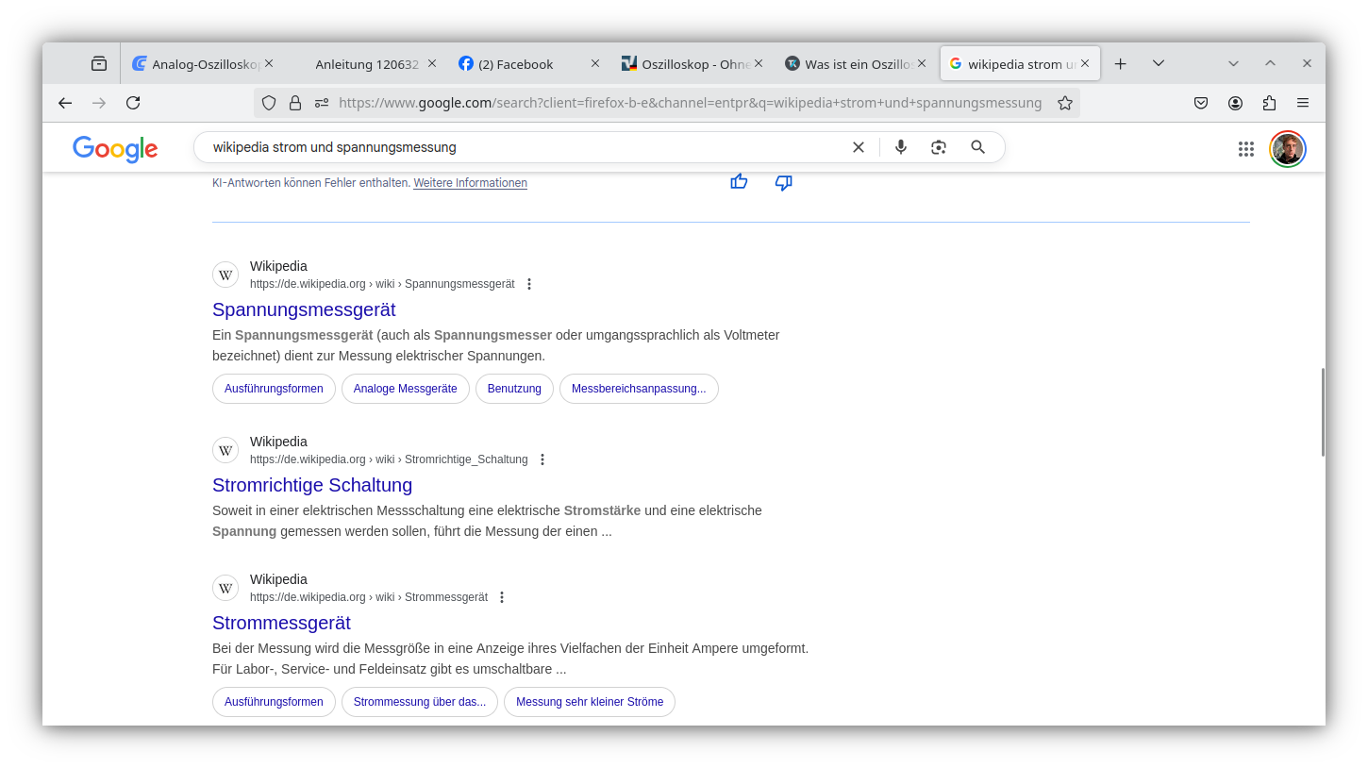Bookmark this page with the star
This screenshot has height=768, width=1368.
tap(1065, 103)
